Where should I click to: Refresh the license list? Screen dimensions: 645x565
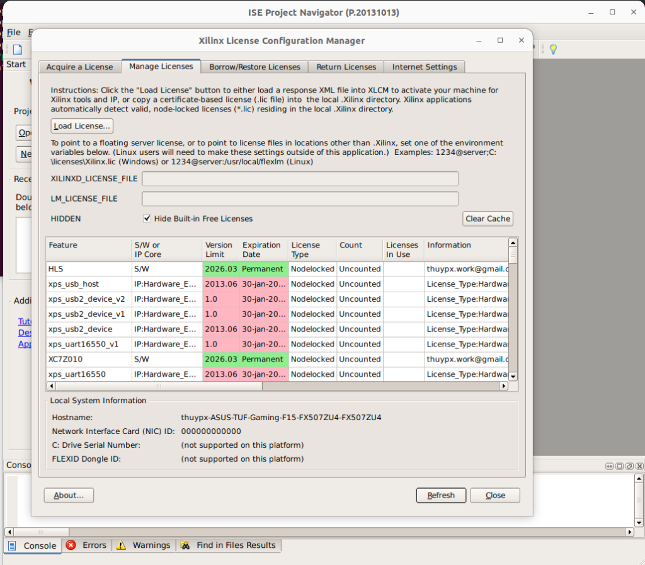(441, 496)
